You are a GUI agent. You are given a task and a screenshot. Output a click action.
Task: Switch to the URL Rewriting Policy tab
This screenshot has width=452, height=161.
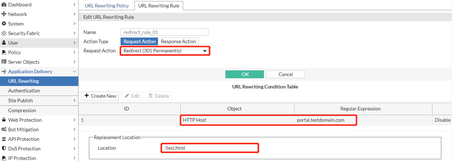pyautogui.click(x=106, y=6)
